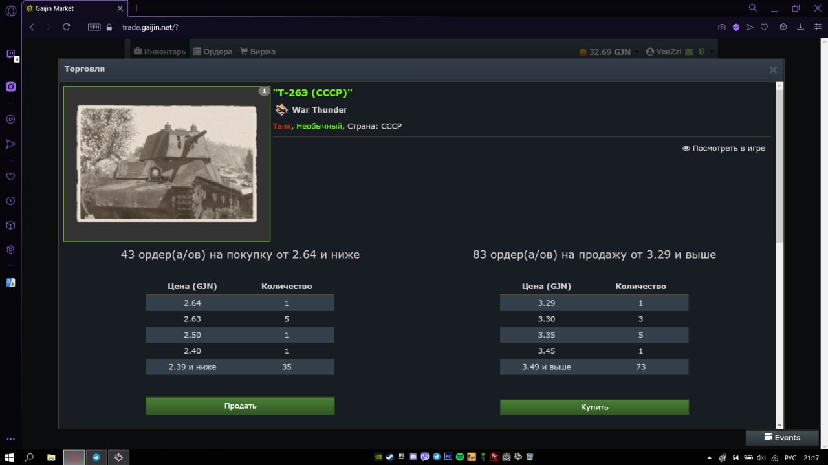This screenshot has width=828, height=465.
Task: Open Windows taskbar search
Action: tap(29, 457)
